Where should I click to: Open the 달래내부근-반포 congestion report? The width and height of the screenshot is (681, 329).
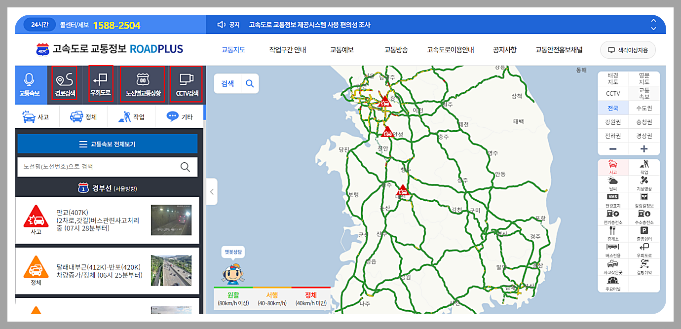pyautogui.click(x=107, y=271)
